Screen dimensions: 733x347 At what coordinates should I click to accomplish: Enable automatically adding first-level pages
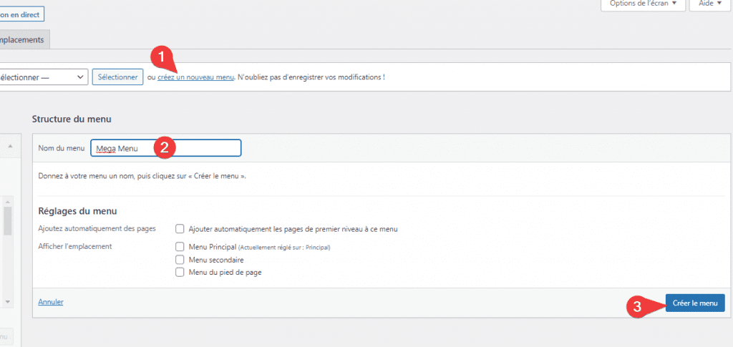[x=180, y=229]
